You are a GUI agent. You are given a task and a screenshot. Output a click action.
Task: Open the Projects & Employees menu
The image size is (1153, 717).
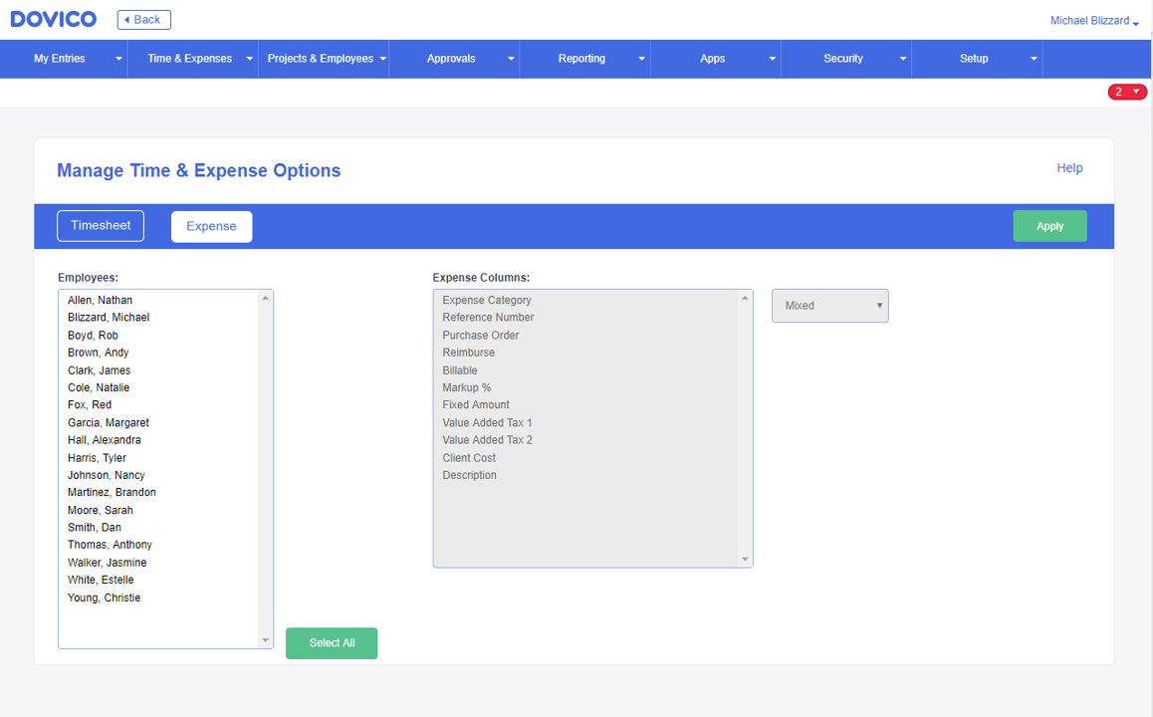tap(319, 58)
